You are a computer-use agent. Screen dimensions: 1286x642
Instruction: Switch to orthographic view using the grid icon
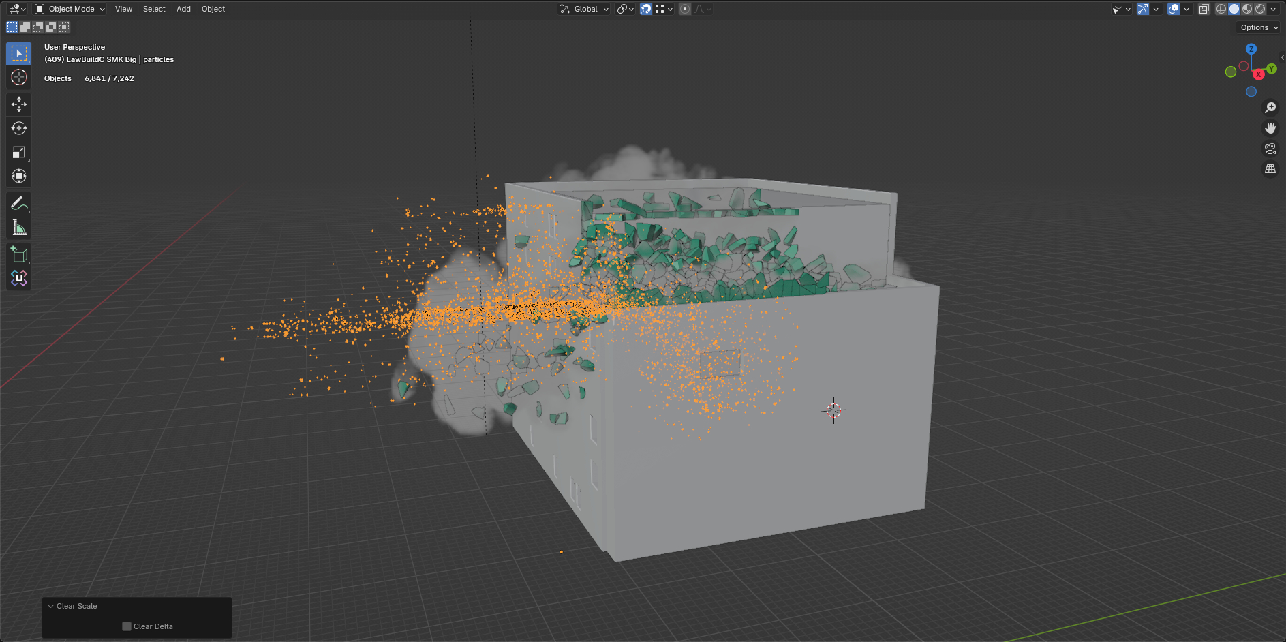click(1270, 169)
